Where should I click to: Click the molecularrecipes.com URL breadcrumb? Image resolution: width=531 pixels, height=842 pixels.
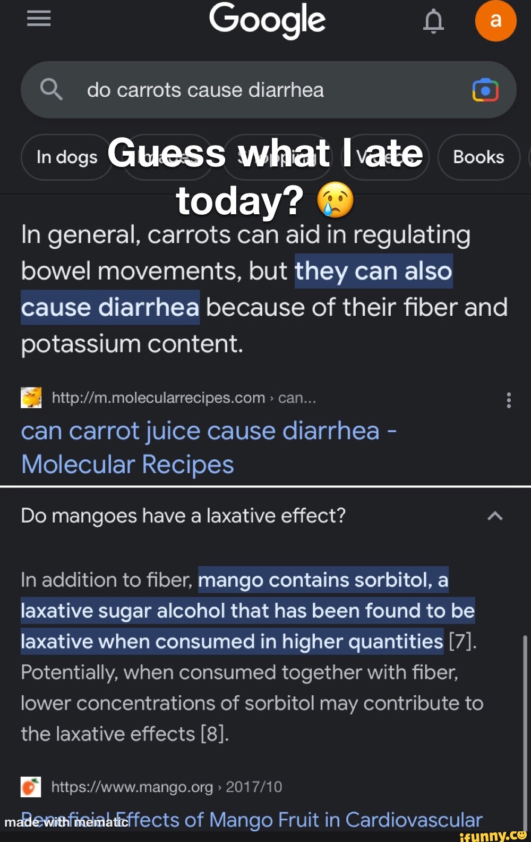click(x=184, y=398)
